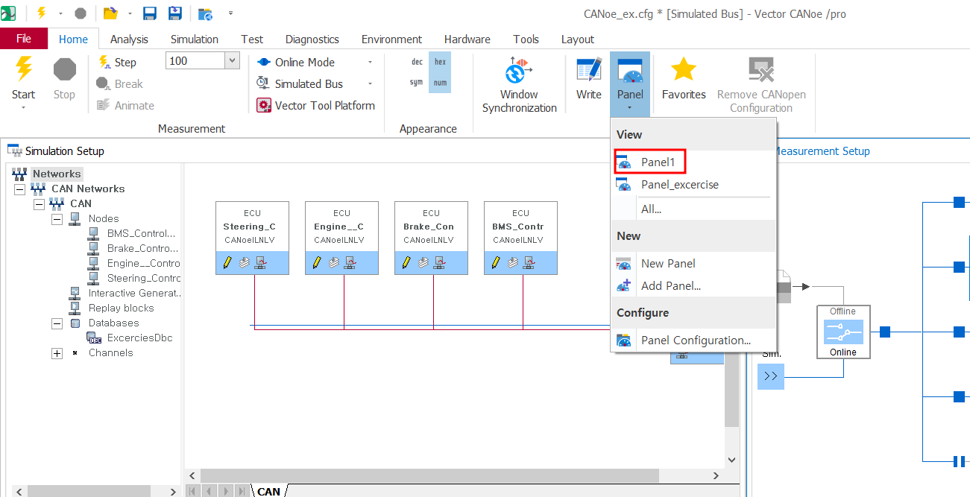The height and width of the screenshot is (497, 970).
Task: Open the quick access toolbar customize arrow
Action: click(x=230, y=13)
